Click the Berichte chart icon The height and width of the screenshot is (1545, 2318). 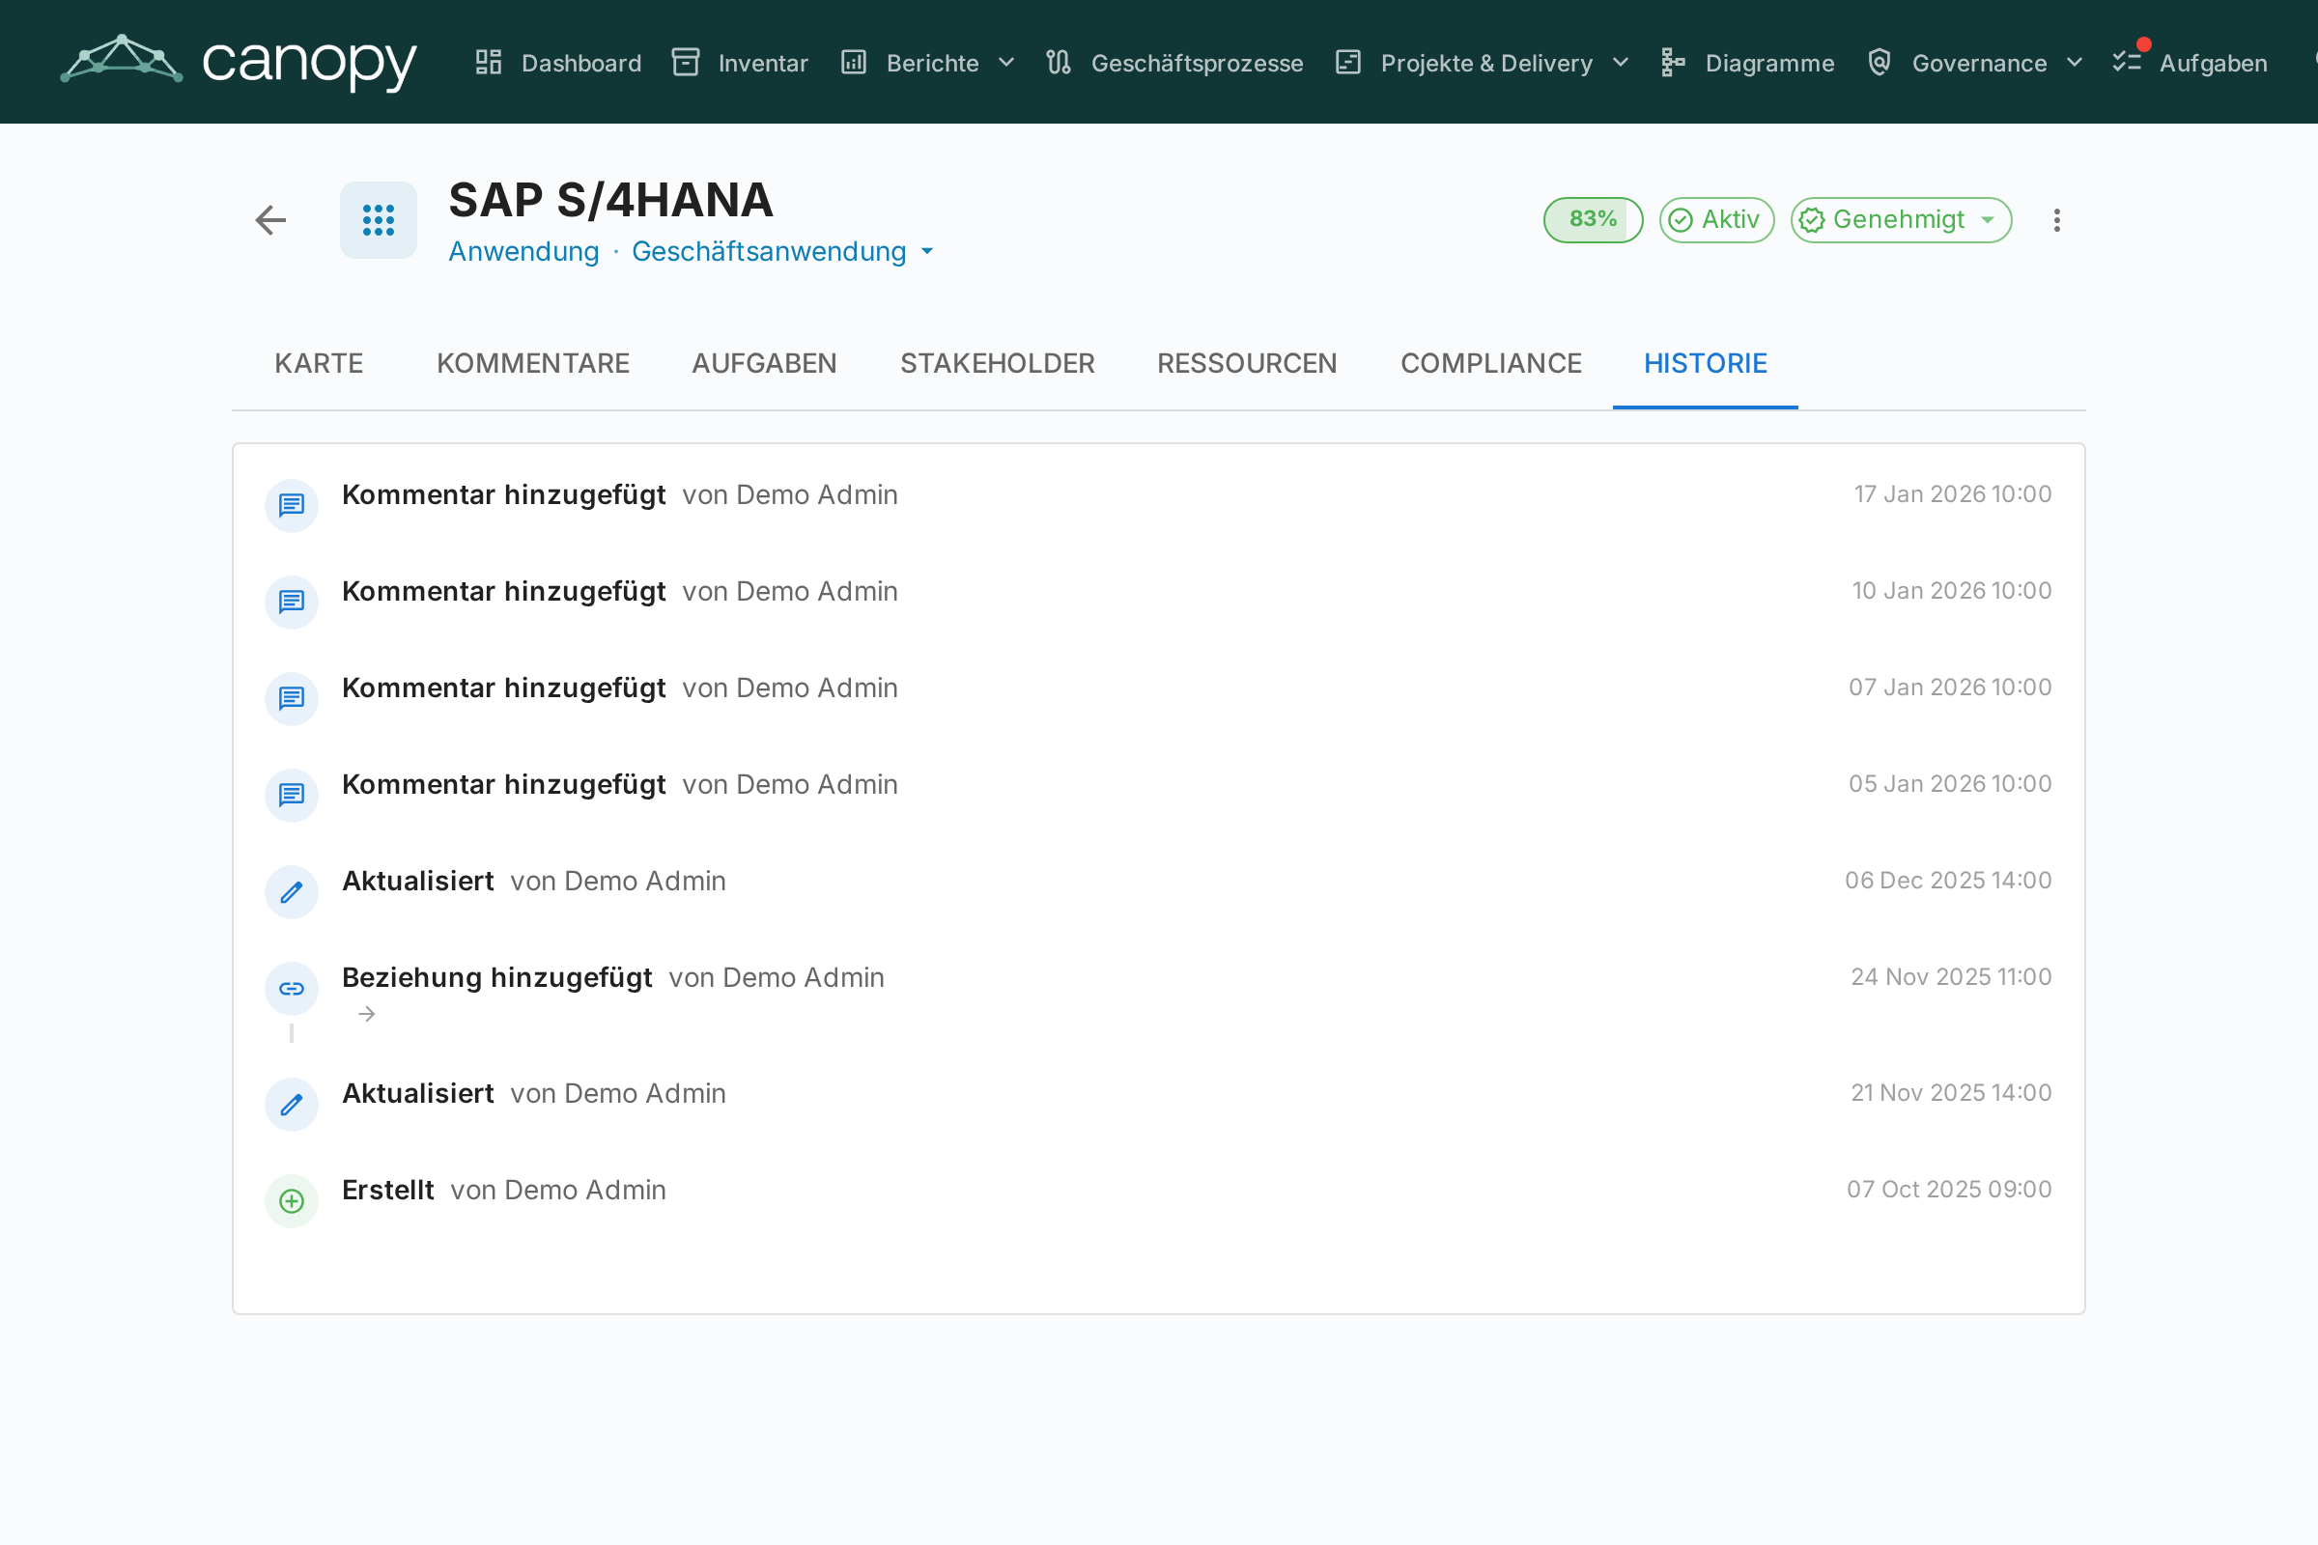click(x=854, y=62)
